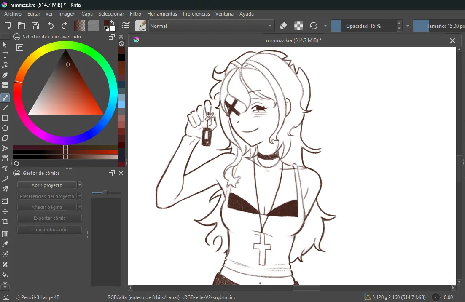This screenshot has height=302, width=465.
Task: Reload the original brush preset
Action: [x=314, y=26]
